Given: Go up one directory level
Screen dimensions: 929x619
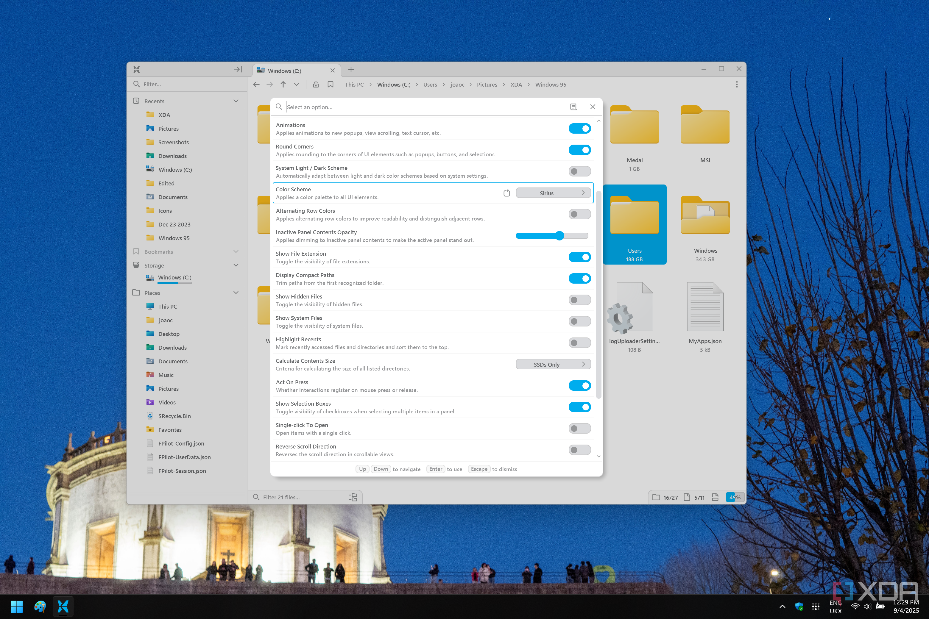Looking at the screenshot, I should 283,85.
